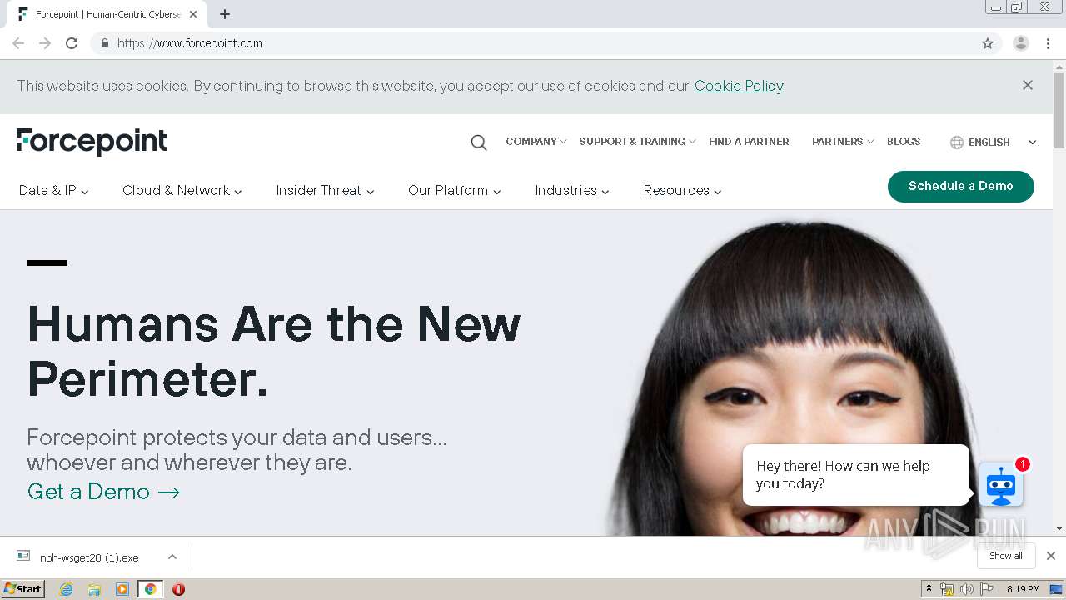Viewport: 1066px width, 600px height.
Task: Click the taskbar clock showing 8:19 PM
Action: [1023, 589]
